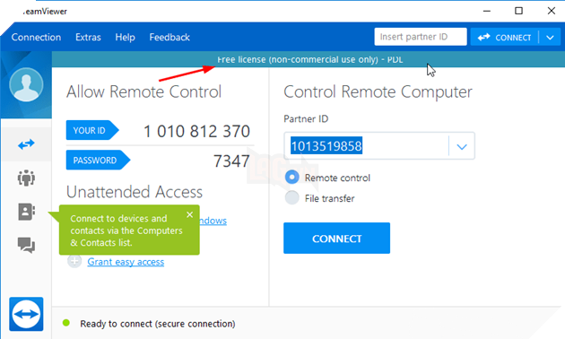Open the Computers & Contacts sidebar icon
Image resolution: width=565 pixels, height=339 pixels.
[x=26, y=212]
